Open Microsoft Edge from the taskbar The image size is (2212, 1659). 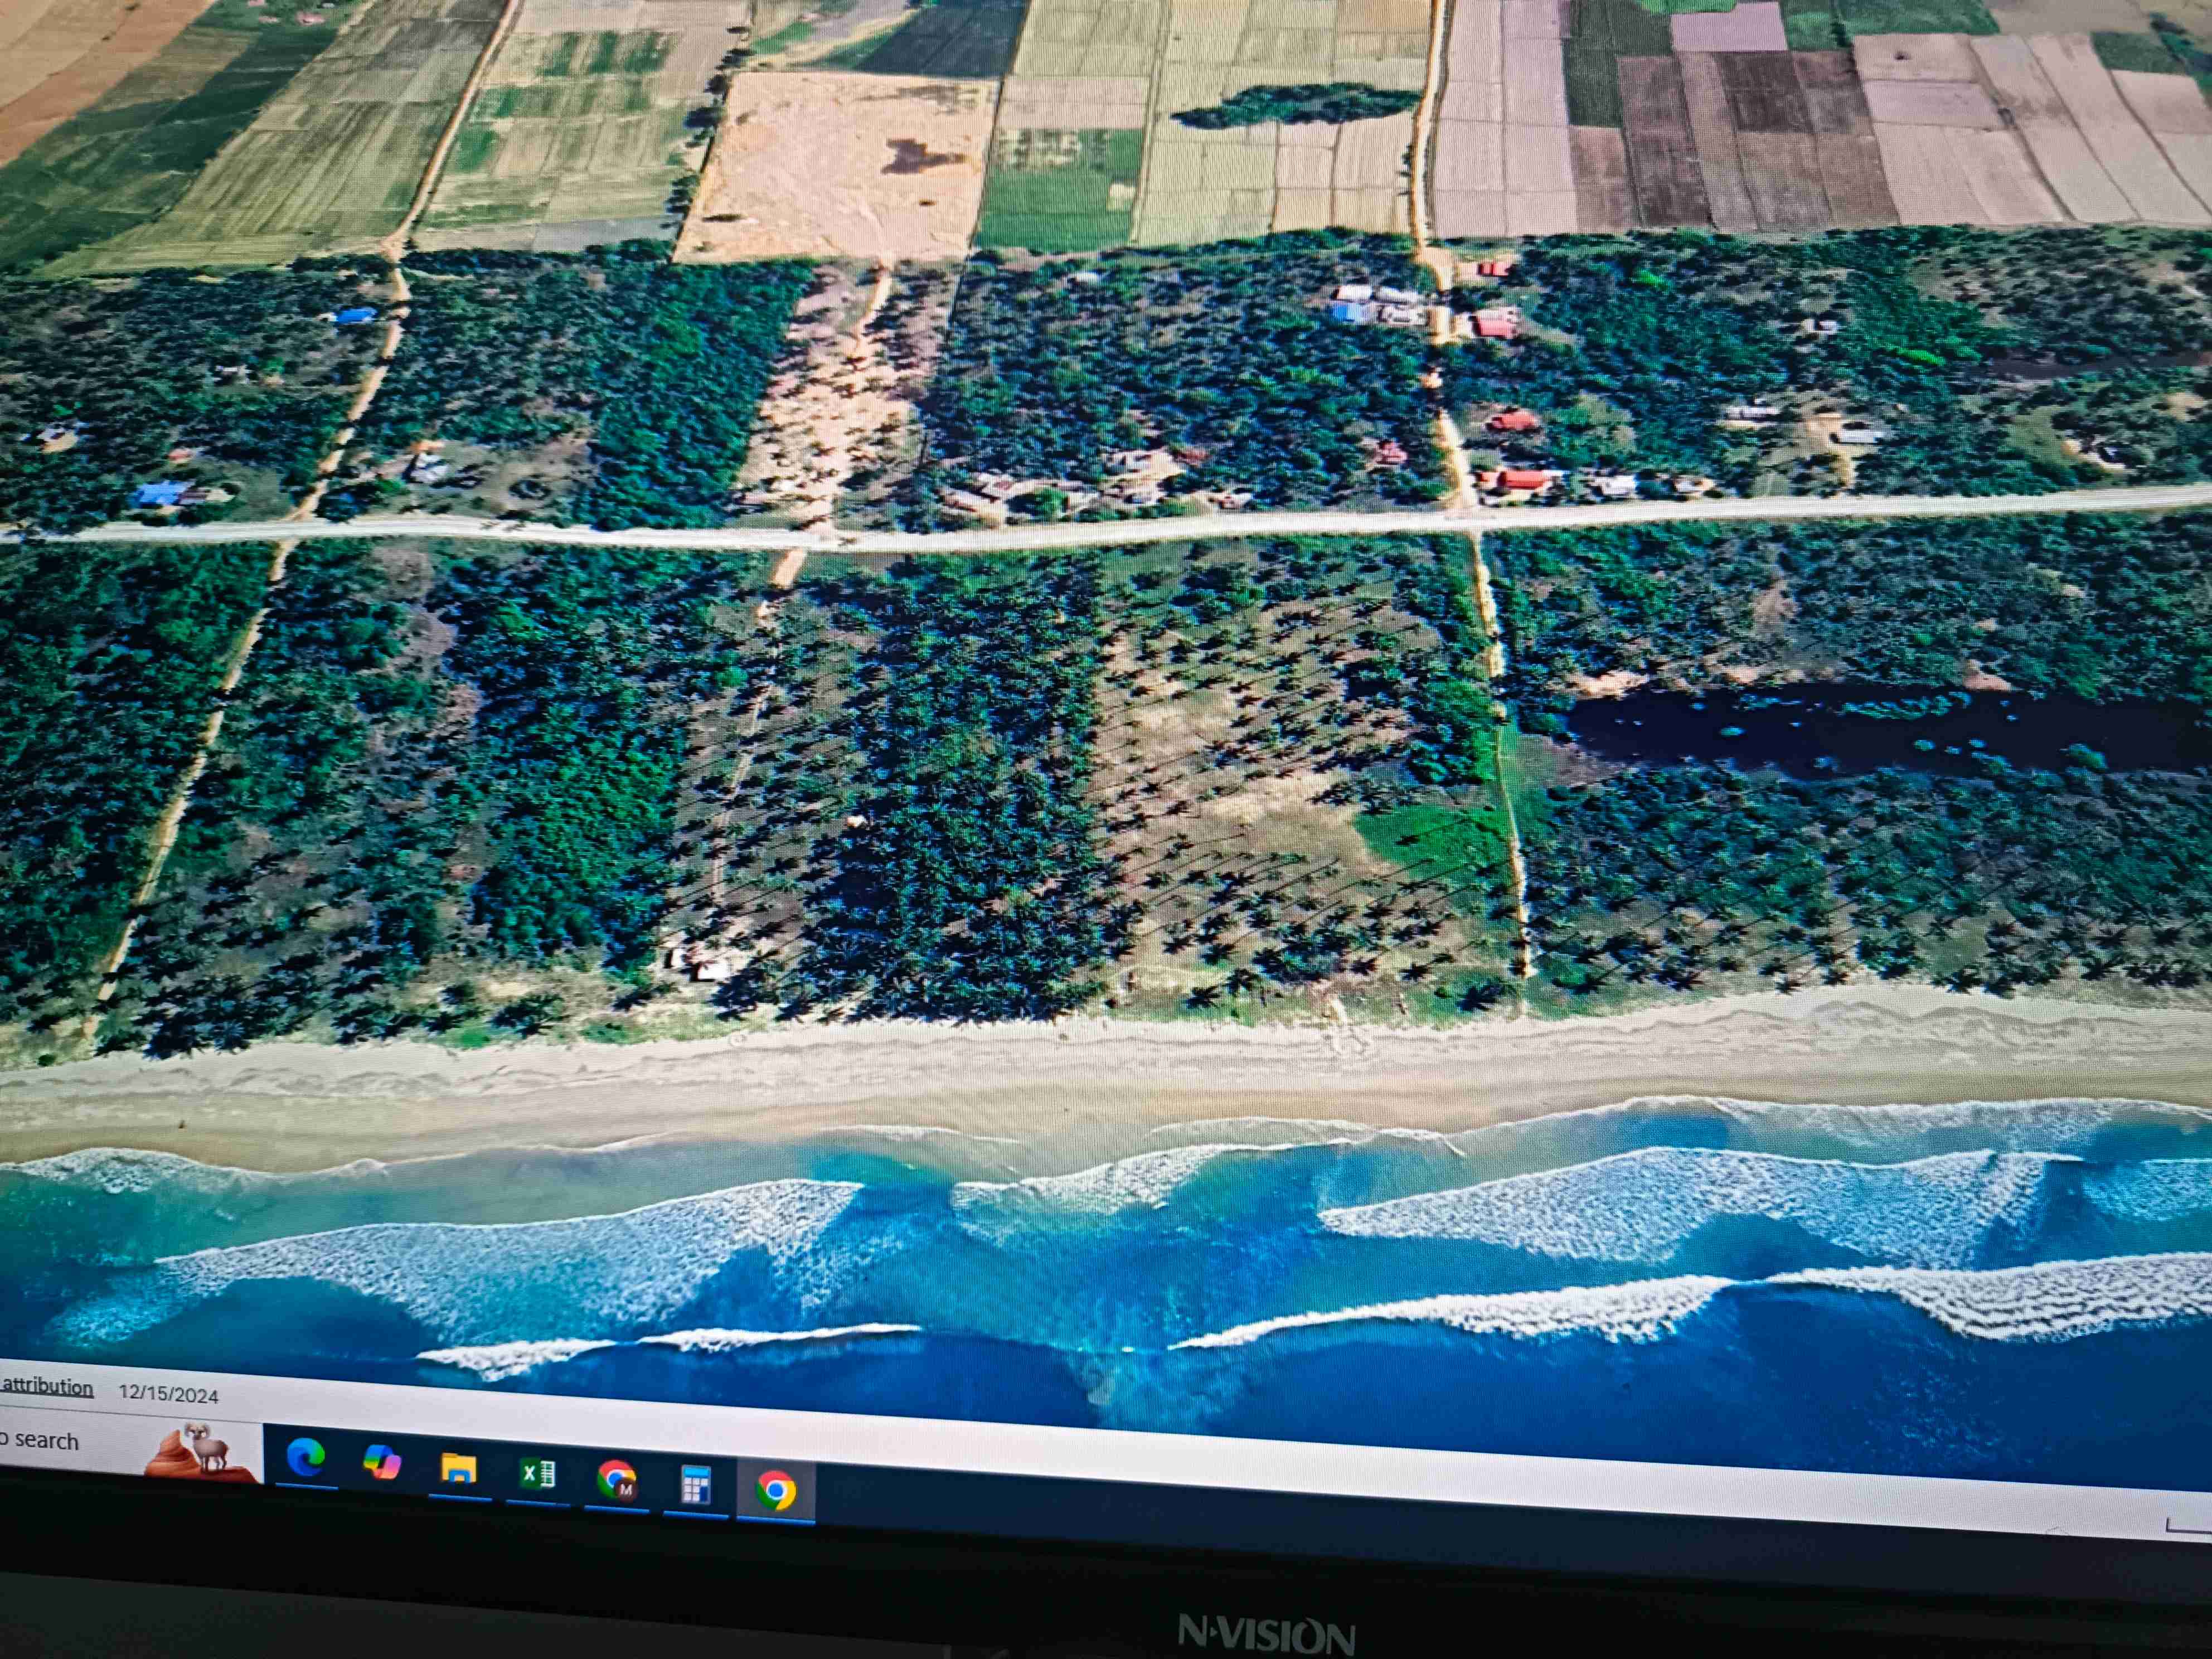pos(305,1458)
